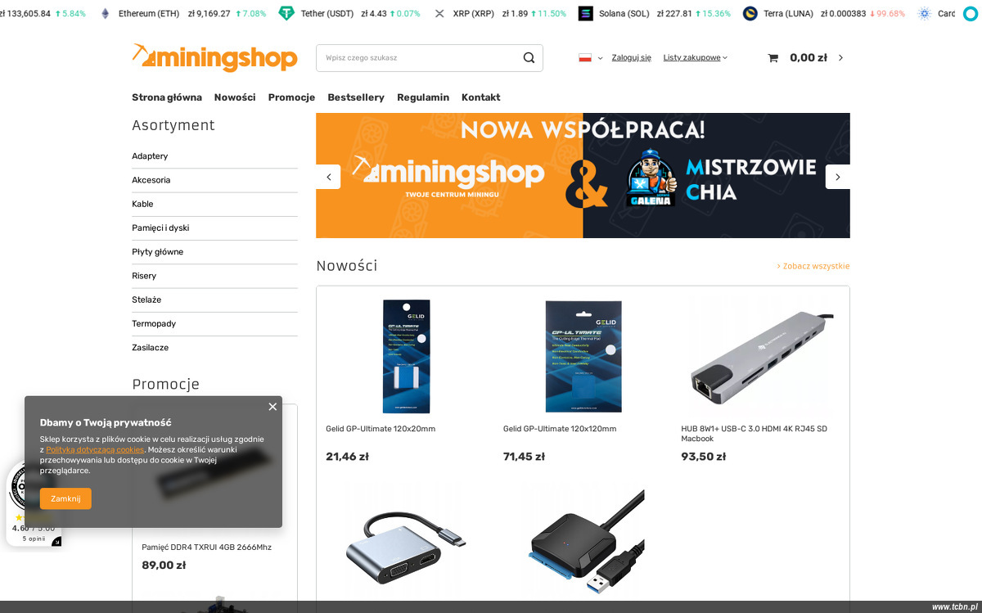The image size is (982, 613).
Task: Expand the cart arrow next to 0,00 zł
Action: point(840,58)
